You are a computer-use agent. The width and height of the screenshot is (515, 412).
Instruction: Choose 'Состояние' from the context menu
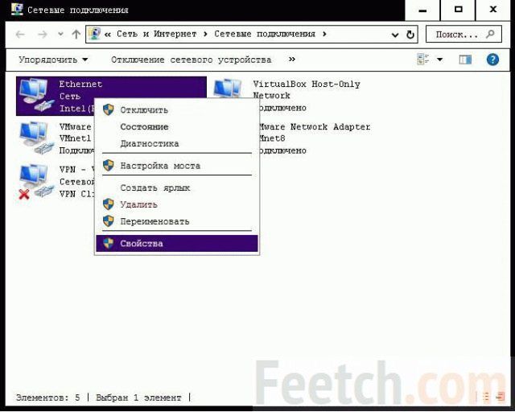177,127
